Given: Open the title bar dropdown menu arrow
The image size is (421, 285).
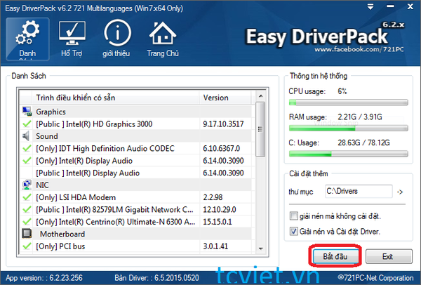Looking at the screenshot, I should pos(370,7).
